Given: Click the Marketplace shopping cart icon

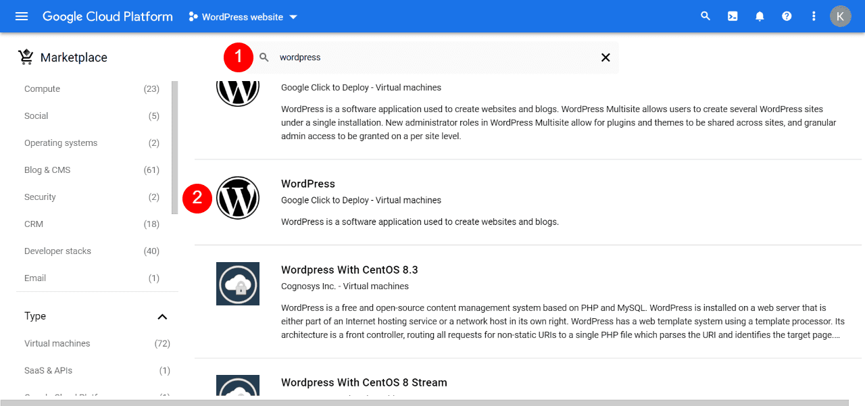Looking at the screenshot, I should click(x=26, y=57).
